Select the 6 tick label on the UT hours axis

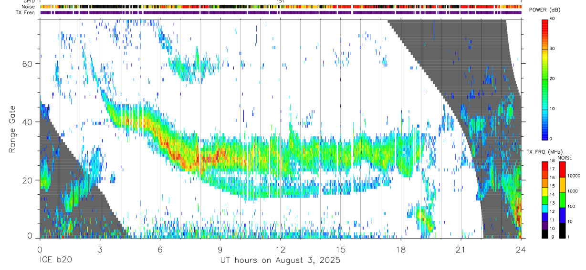[160, 249]
